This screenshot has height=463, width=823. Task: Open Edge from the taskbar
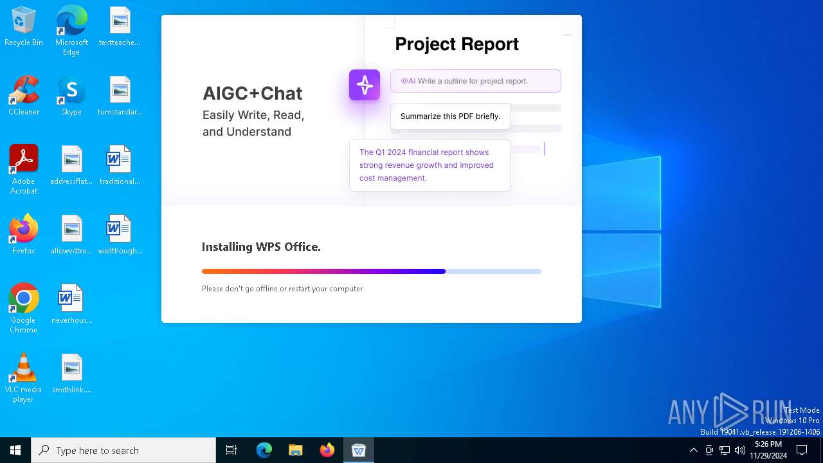click(x=264, y=450)
